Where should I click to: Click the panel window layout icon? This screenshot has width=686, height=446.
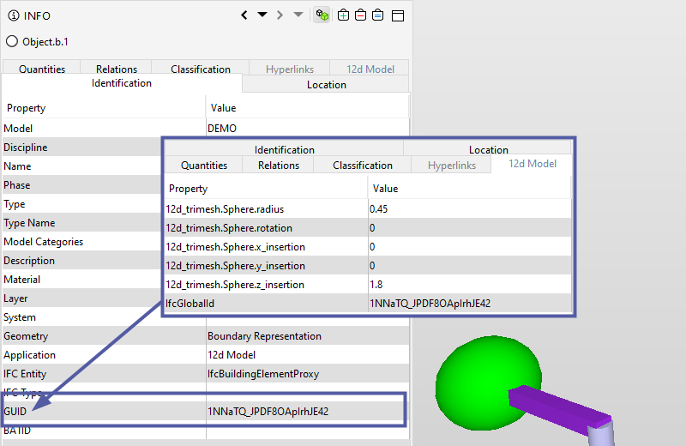397,15
